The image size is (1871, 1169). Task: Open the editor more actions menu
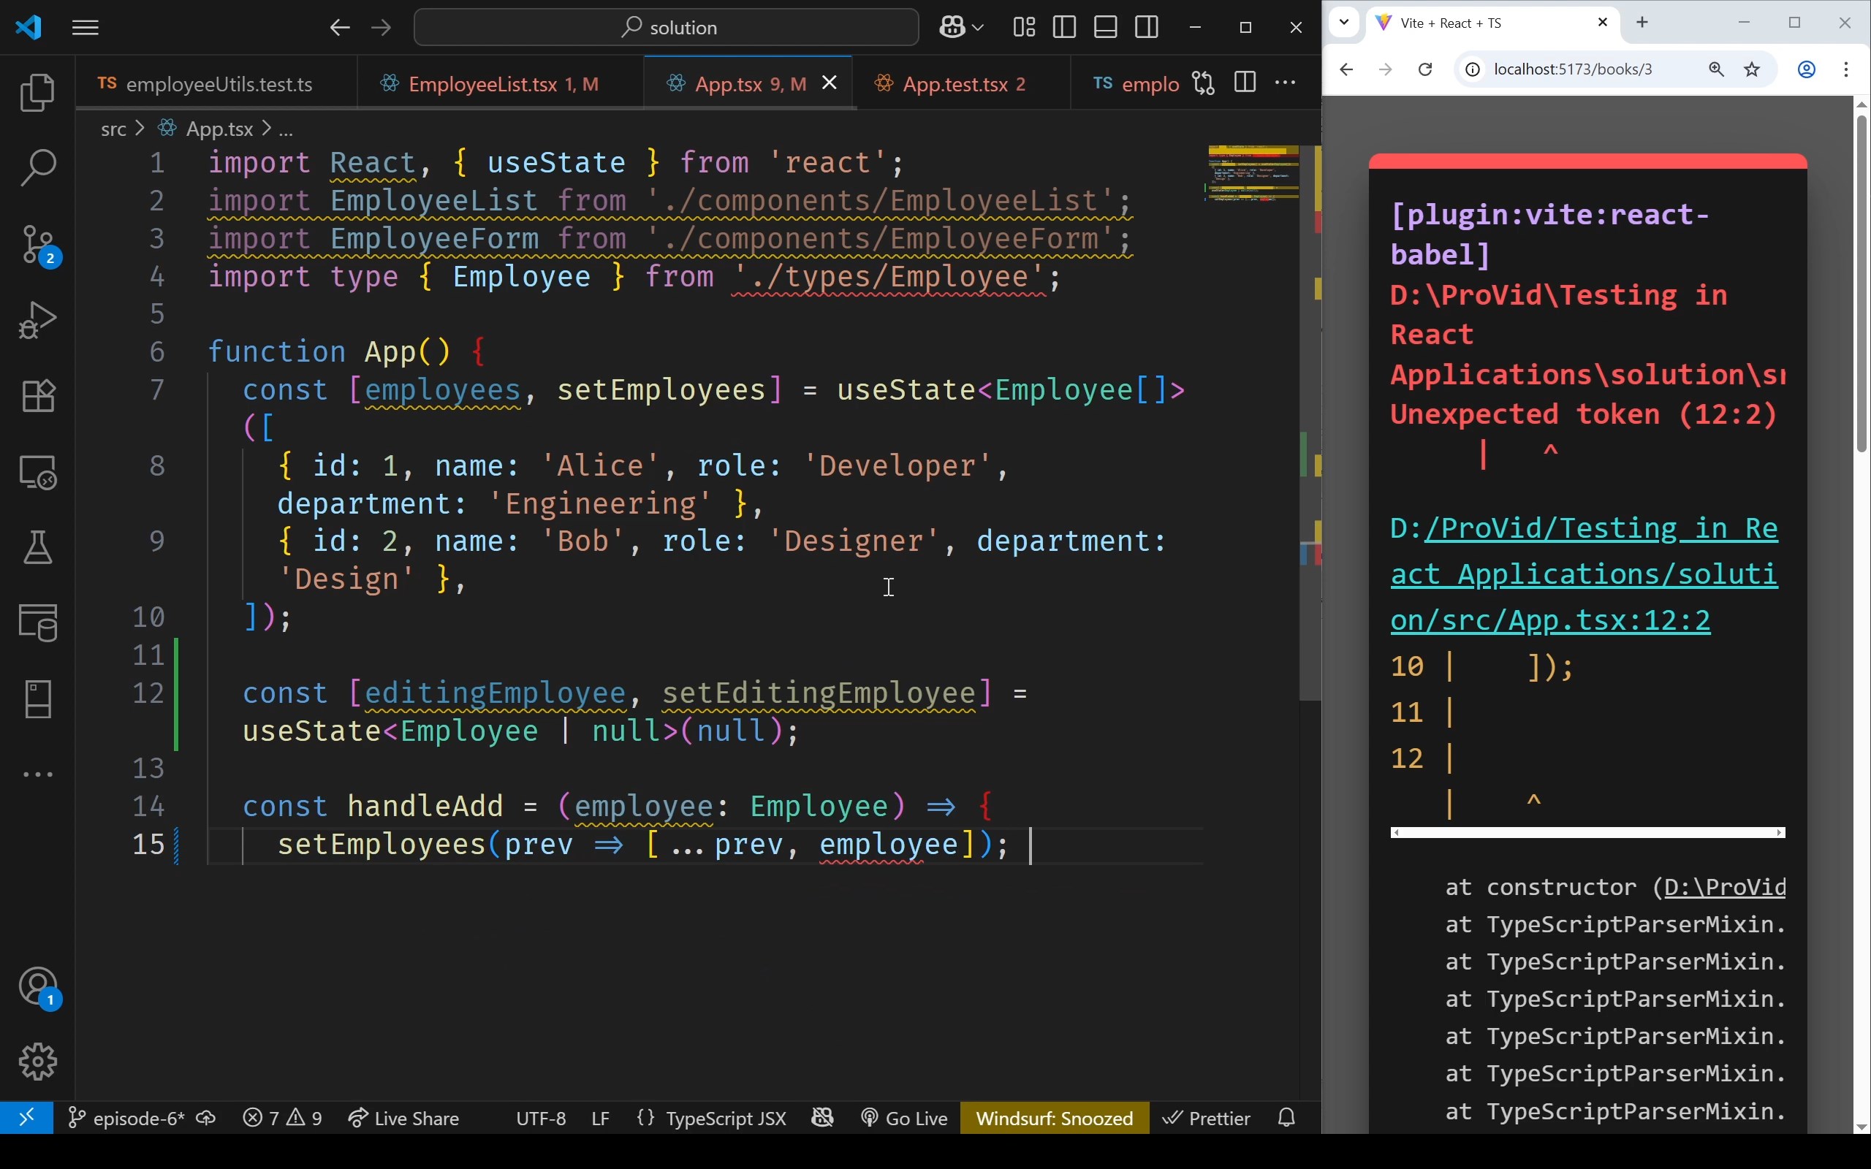[x=1285, y=83]
